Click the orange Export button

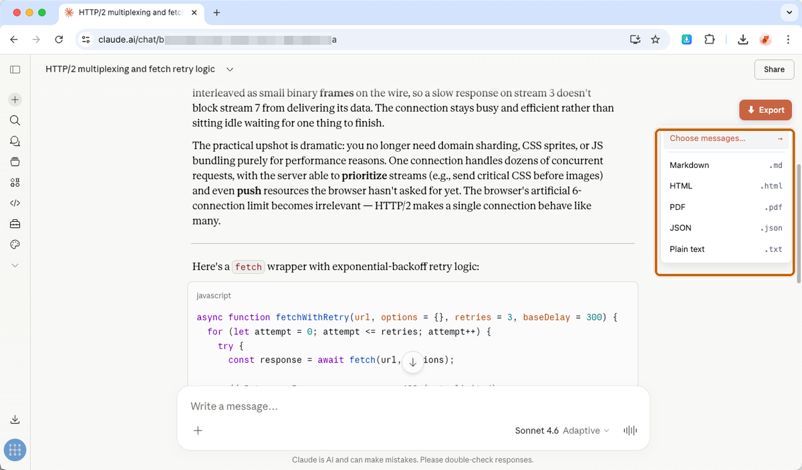[x=765, y=110]
